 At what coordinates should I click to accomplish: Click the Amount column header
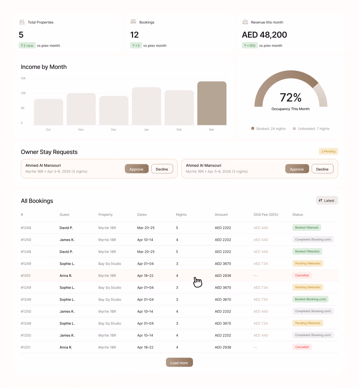(221, 215)
